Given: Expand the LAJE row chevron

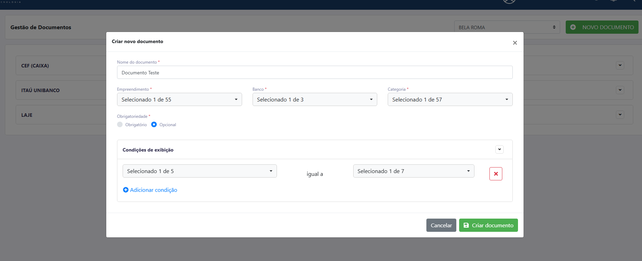Looking at the screenshot, I should 620,115.
